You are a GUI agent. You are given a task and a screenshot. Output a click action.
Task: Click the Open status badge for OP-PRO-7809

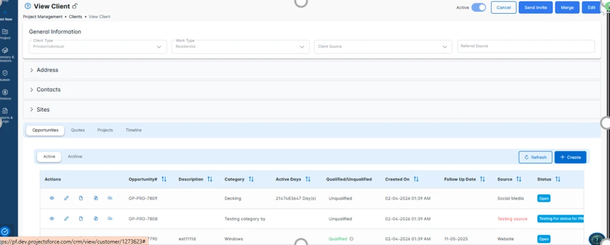coord(544,198)
